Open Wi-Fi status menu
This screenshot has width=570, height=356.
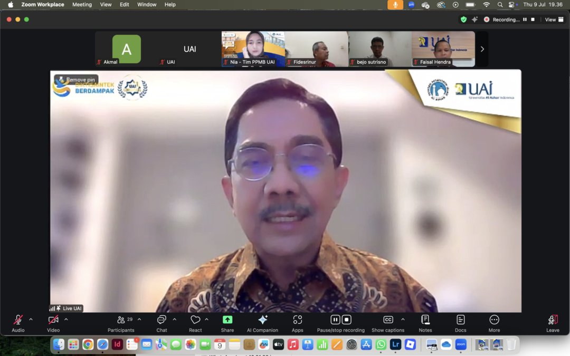tap(487, 5)
